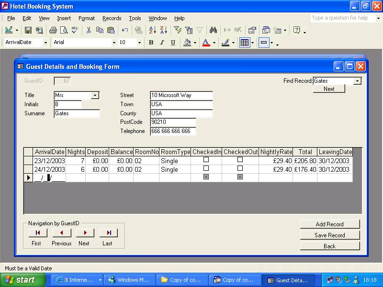Toggle Bold formatting button

click(151, 43)
